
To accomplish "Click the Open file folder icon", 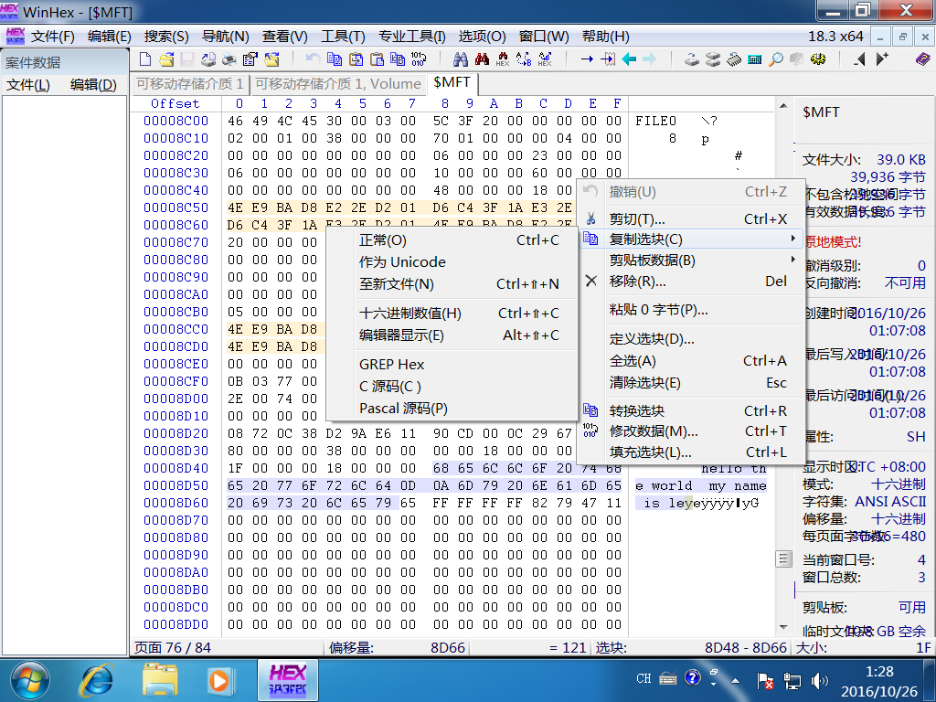I will [166, 58].
